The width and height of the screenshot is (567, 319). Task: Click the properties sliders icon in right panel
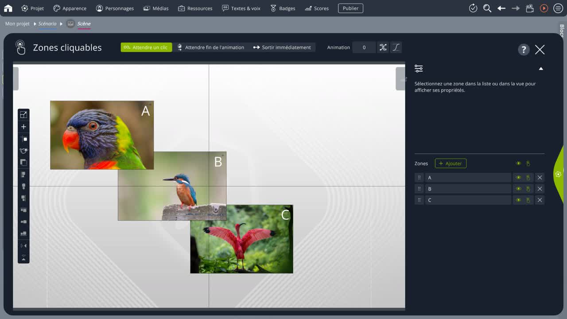(419, 69)
